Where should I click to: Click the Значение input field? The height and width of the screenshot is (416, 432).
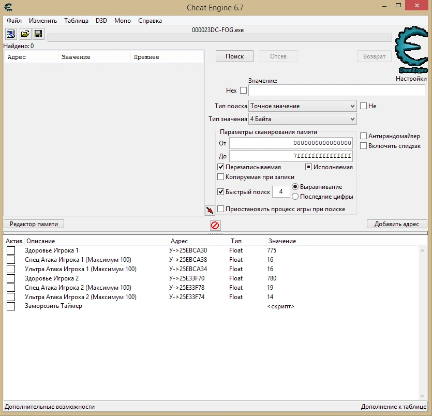coord(336,90)
